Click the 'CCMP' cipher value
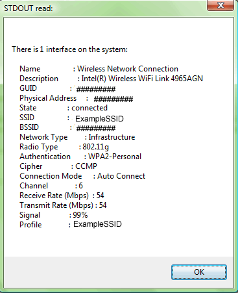Screen dimensions: 238x293 (x=86, y=166)
